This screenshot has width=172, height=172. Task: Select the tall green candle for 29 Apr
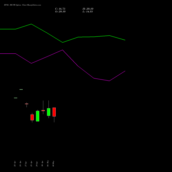(37, 116)
